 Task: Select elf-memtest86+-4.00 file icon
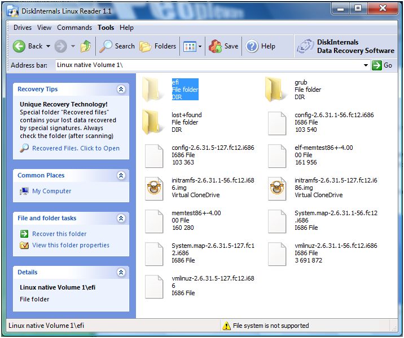277,156
